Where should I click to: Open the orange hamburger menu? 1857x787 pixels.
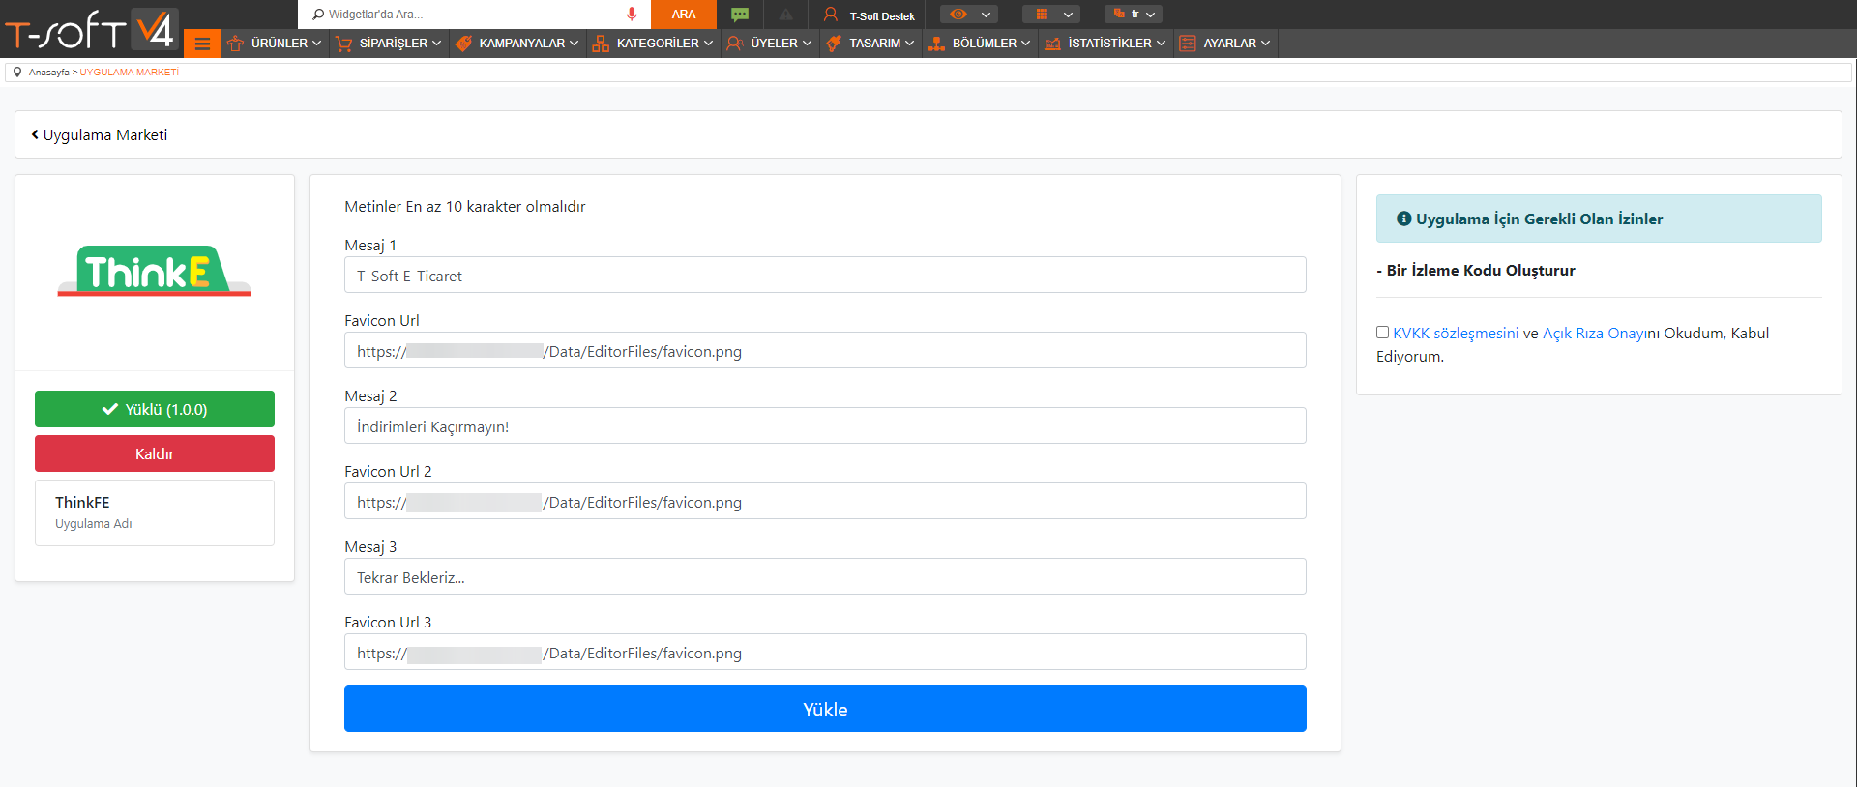point(202,44)
